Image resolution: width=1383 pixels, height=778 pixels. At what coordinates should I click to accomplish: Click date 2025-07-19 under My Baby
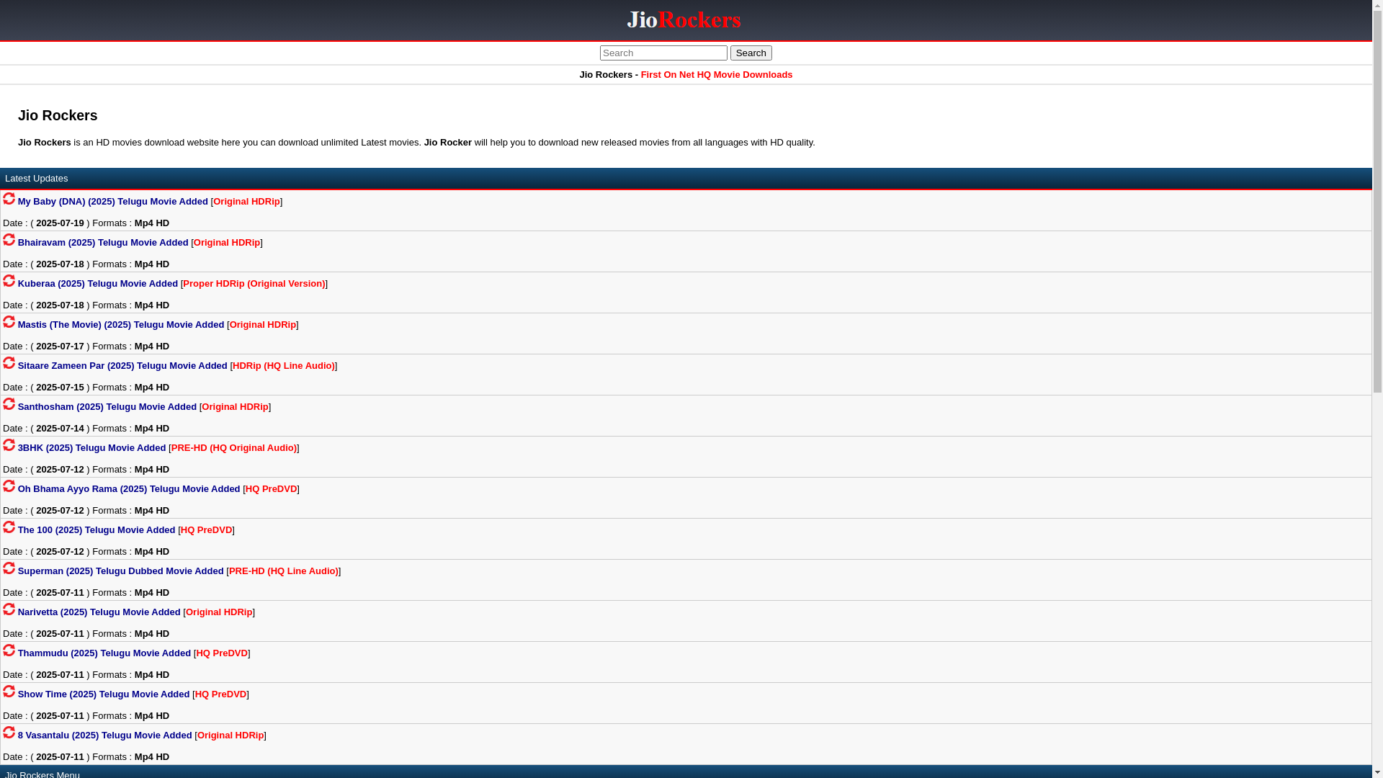tap(60, 223)
